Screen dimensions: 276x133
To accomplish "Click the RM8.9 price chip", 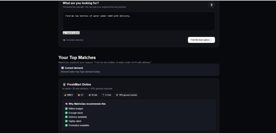I will (x=68, y=95).
